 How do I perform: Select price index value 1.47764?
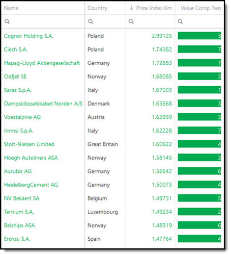coord(162,239)
